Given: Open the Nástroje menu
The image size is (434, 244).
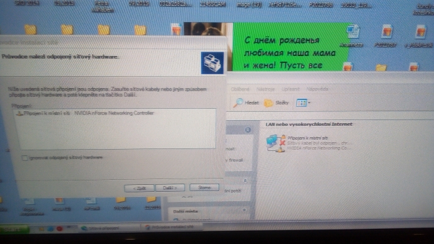Looking at the screenshot, I should tap(265, 89).
